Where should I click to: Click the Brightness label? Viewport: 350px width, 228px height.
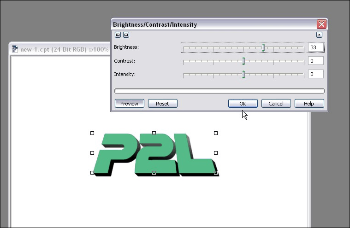click(x=126, y=47)
